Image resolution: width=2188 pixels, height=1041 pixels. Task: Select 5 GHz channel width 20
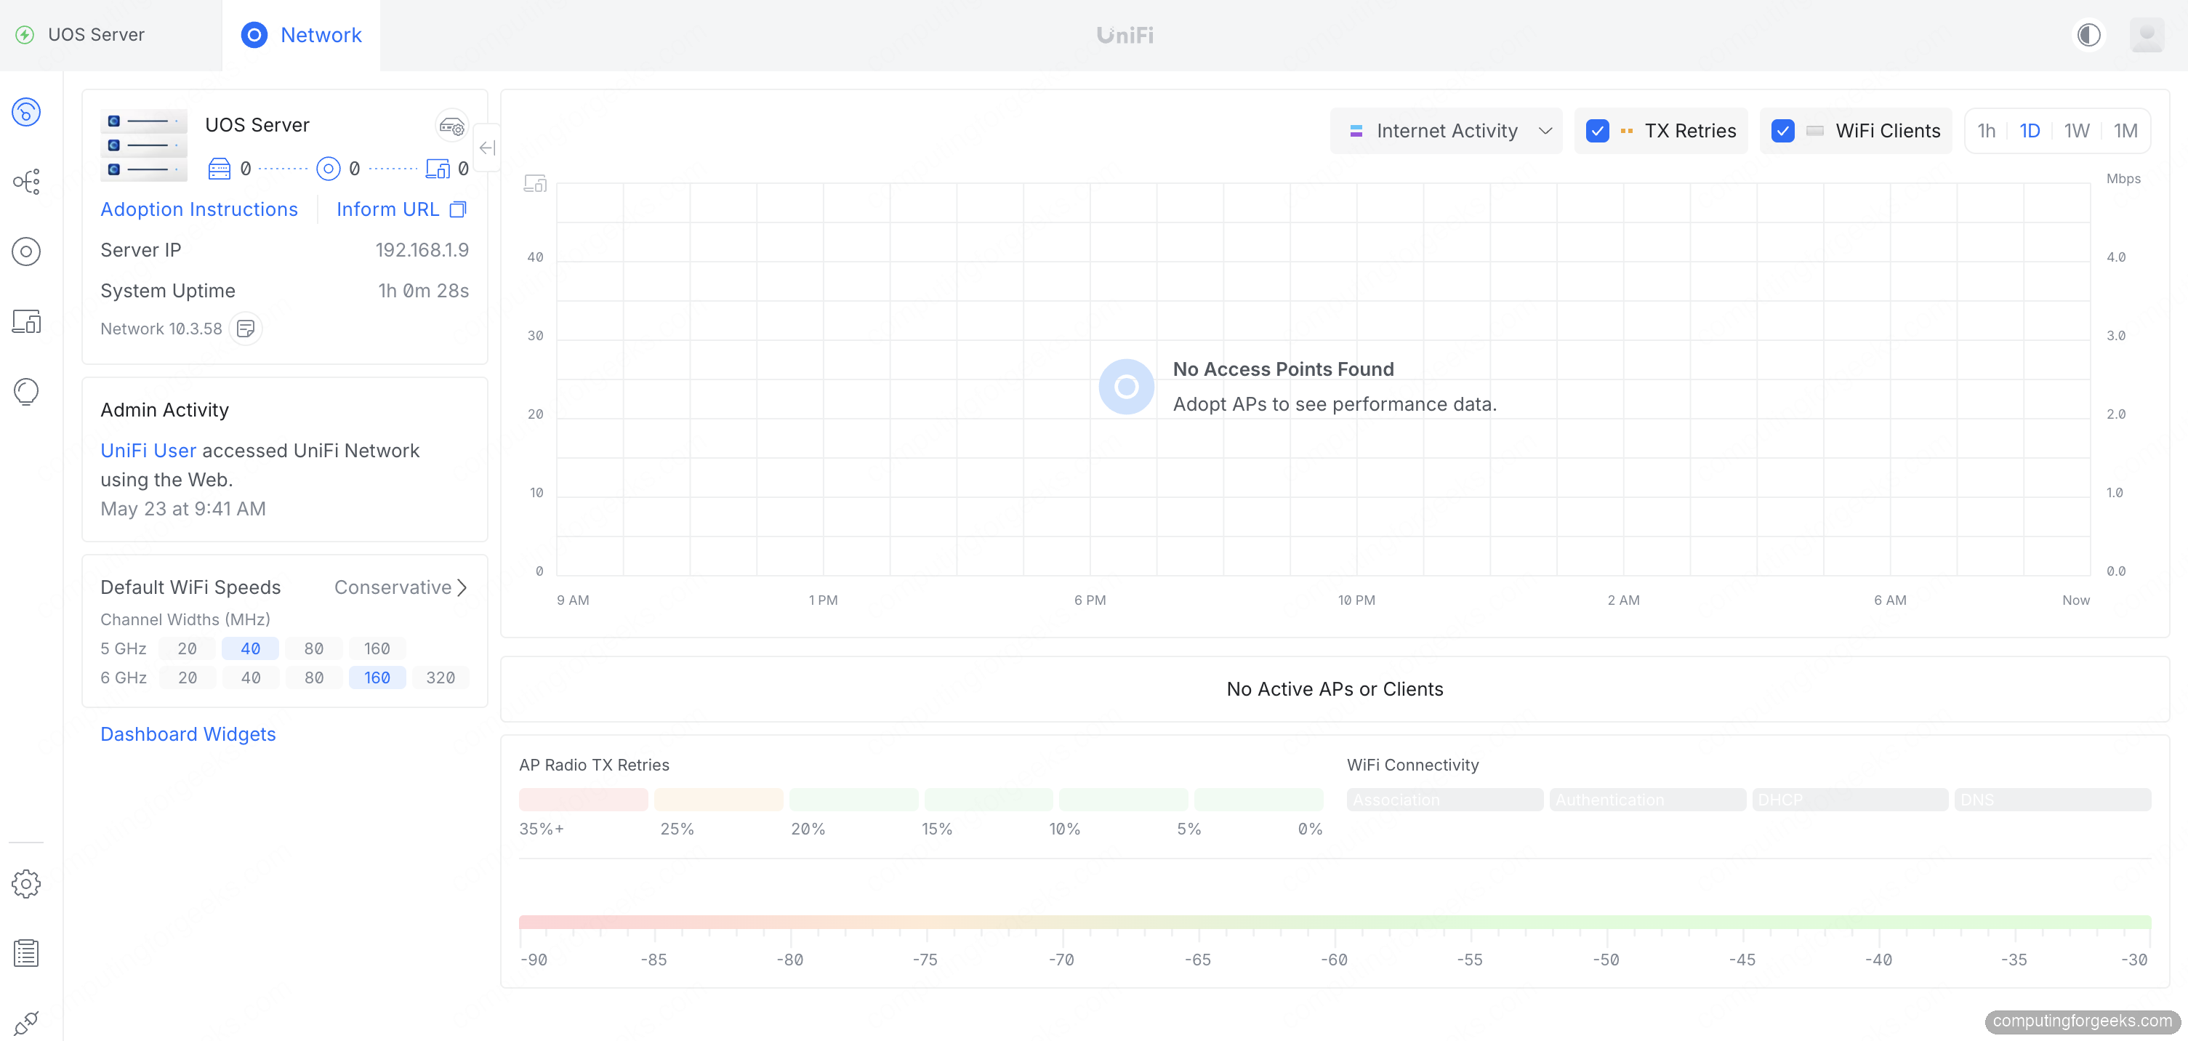(x=187, y=648)
